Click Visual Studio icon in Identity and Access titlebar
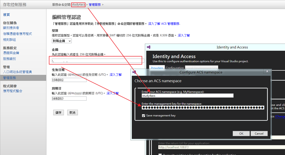This screenshot has height=155, width=285. point(149,47)
